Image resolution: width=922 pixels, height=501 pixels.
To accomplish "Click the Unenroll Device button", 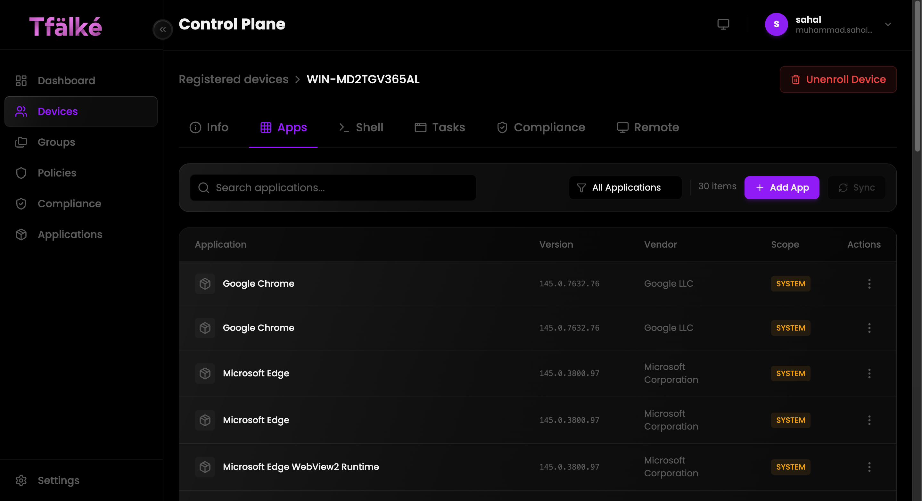I will point(838,79).
